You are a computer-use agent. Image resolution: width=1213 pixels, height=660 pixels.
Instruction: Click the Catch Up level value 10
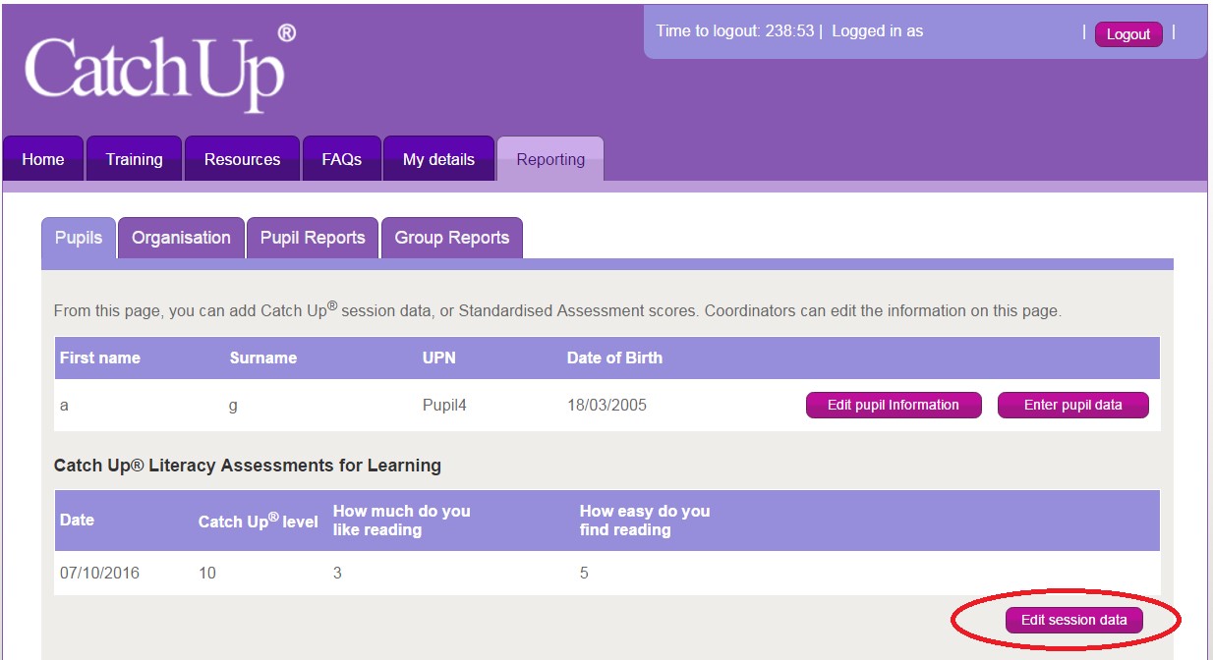coord(207,573)
